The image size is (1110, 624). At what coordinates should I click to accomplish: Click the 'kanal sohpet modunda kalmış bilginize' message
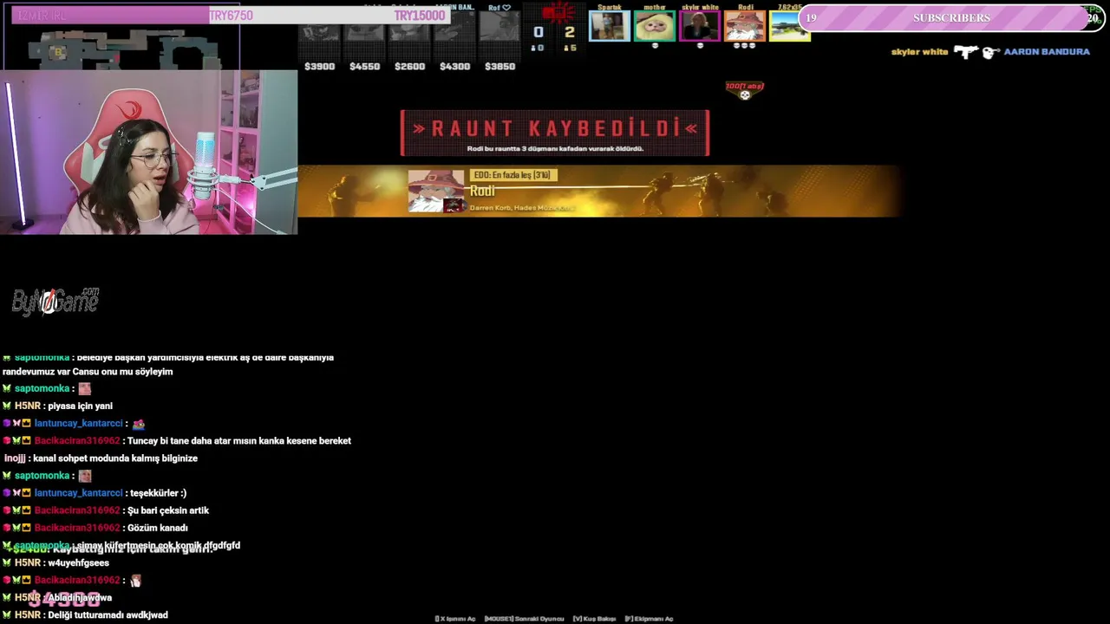(115, 458)
